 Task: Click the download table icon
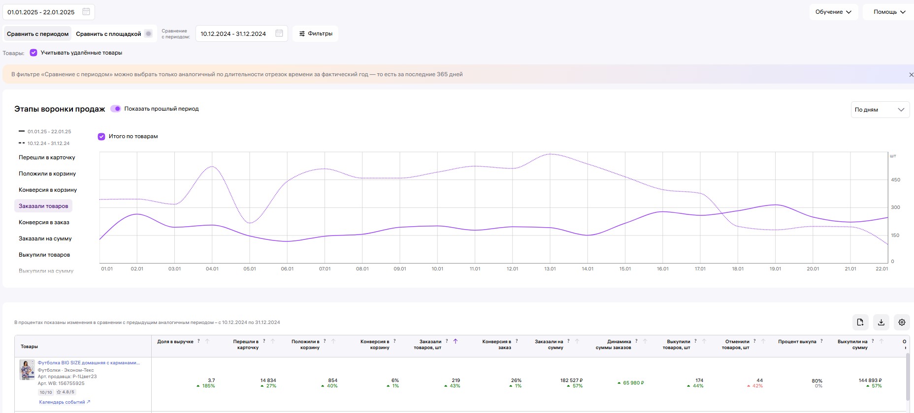click(x=881, y=322)
